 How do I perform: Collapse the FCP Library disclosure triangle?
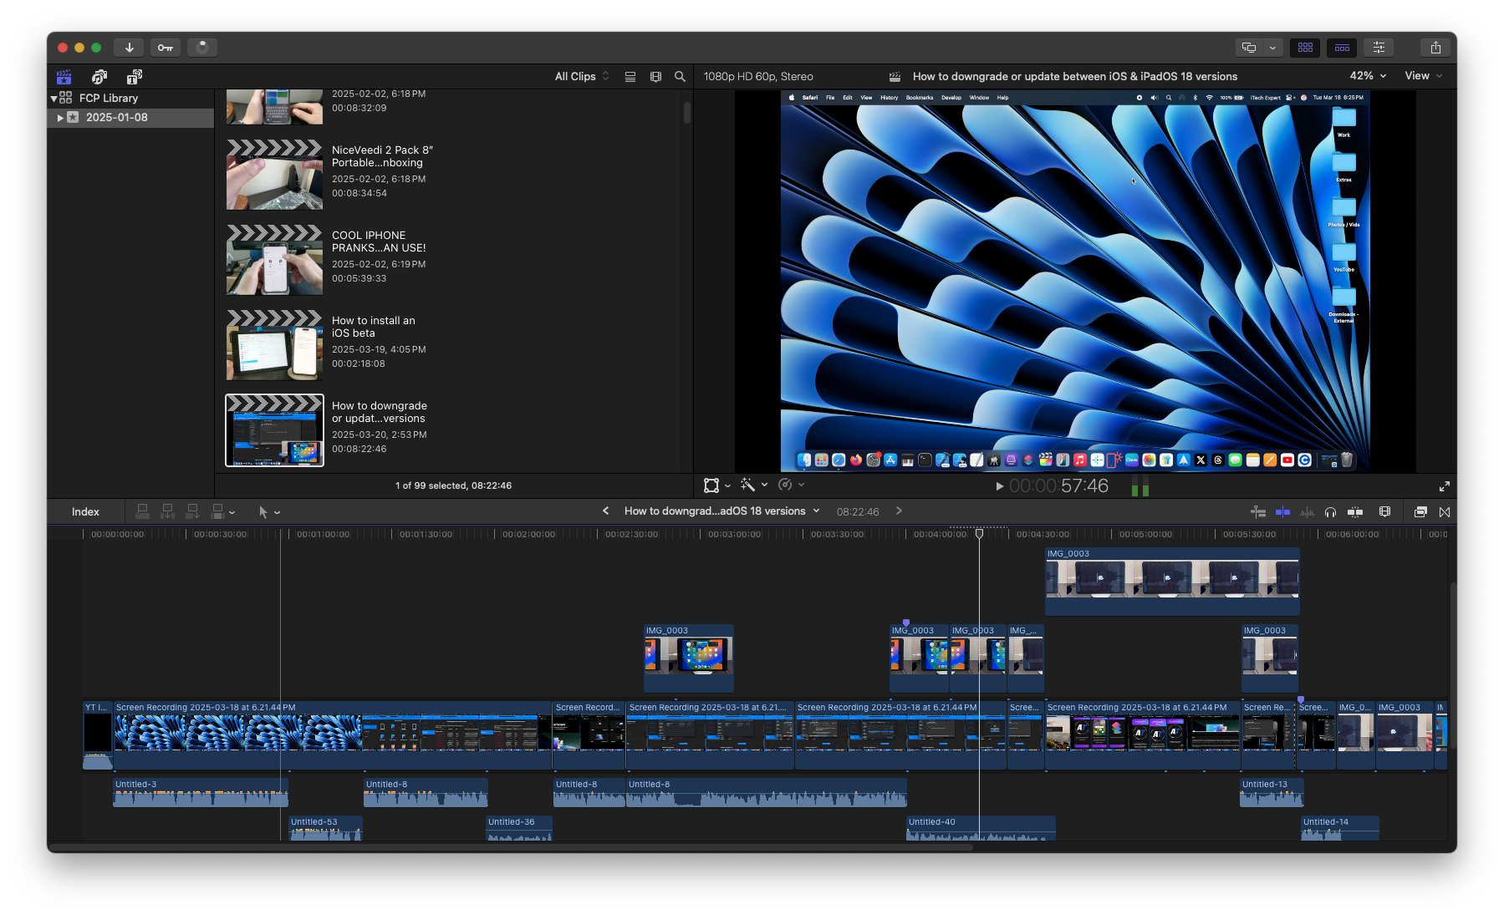(x=54, y=99)
